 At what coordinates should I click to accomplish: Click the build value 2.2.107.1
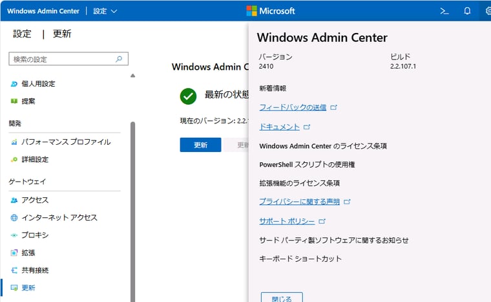click(x=403, y=66)
